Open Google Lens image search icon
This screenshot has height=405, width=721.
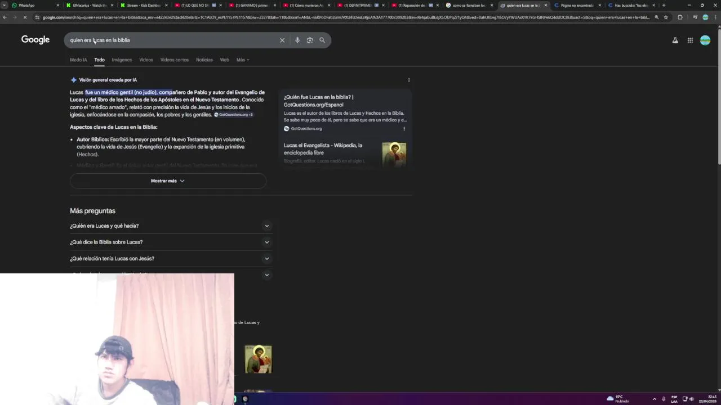310,40
